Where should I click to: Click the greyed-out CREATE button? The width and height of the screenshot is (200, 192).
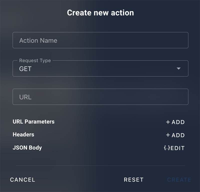tap(179, 180)
